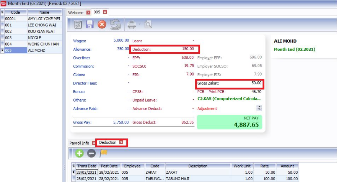Image resolution: width=337 pixels, height=182 pixels.
Task: Add a deduction row with green plus
Action: pos(80,153)
